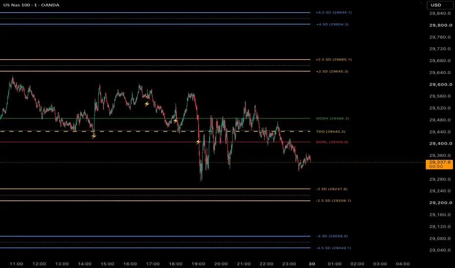Viewport: 455px width, 268px height.
Task: Click the 11:00 time axis label
Action: coord(16,264)
